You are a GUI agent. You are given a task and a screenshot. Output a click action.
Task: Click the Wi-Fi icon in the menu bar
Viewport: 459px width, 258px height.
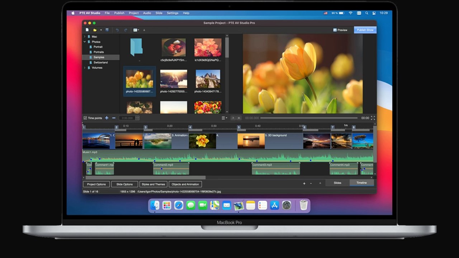pyautogui.click(x=350, y=13)
